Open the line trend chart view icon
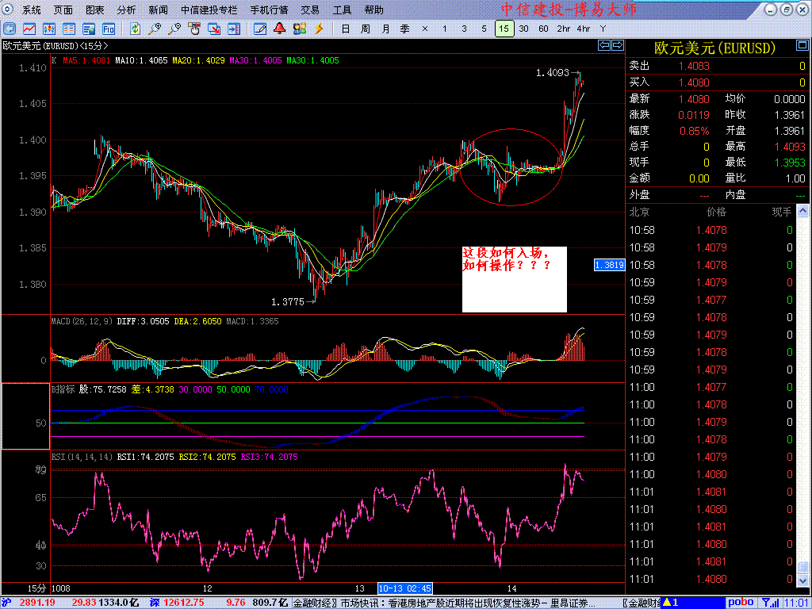This screenshot has width=812, height=609. [29, 29]
